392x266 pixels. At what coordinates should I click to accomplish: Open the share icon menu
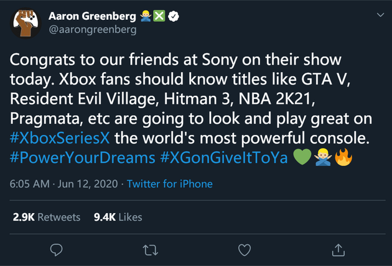click(338, 249)
